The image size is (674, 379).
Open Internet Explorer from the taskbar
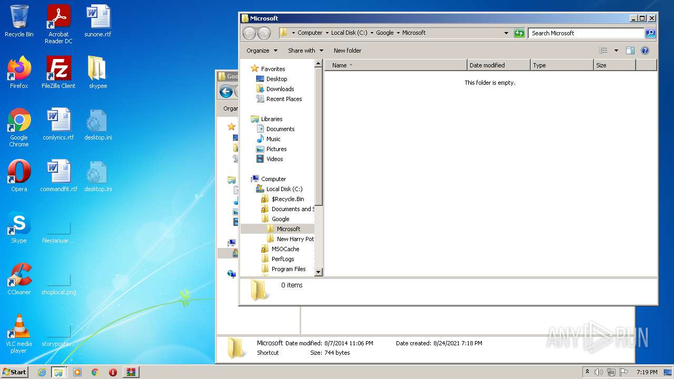(42, 372)
